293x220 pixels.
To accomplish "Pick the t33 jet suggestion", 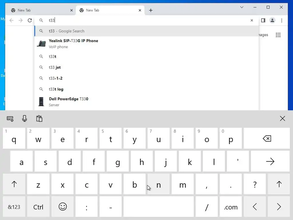I will pos(147,67).
